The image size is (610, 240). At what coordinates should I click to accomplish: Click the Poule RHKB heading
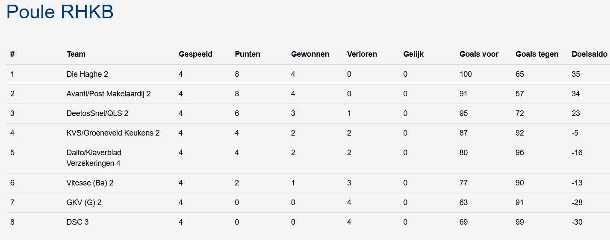tap(60, 12)
